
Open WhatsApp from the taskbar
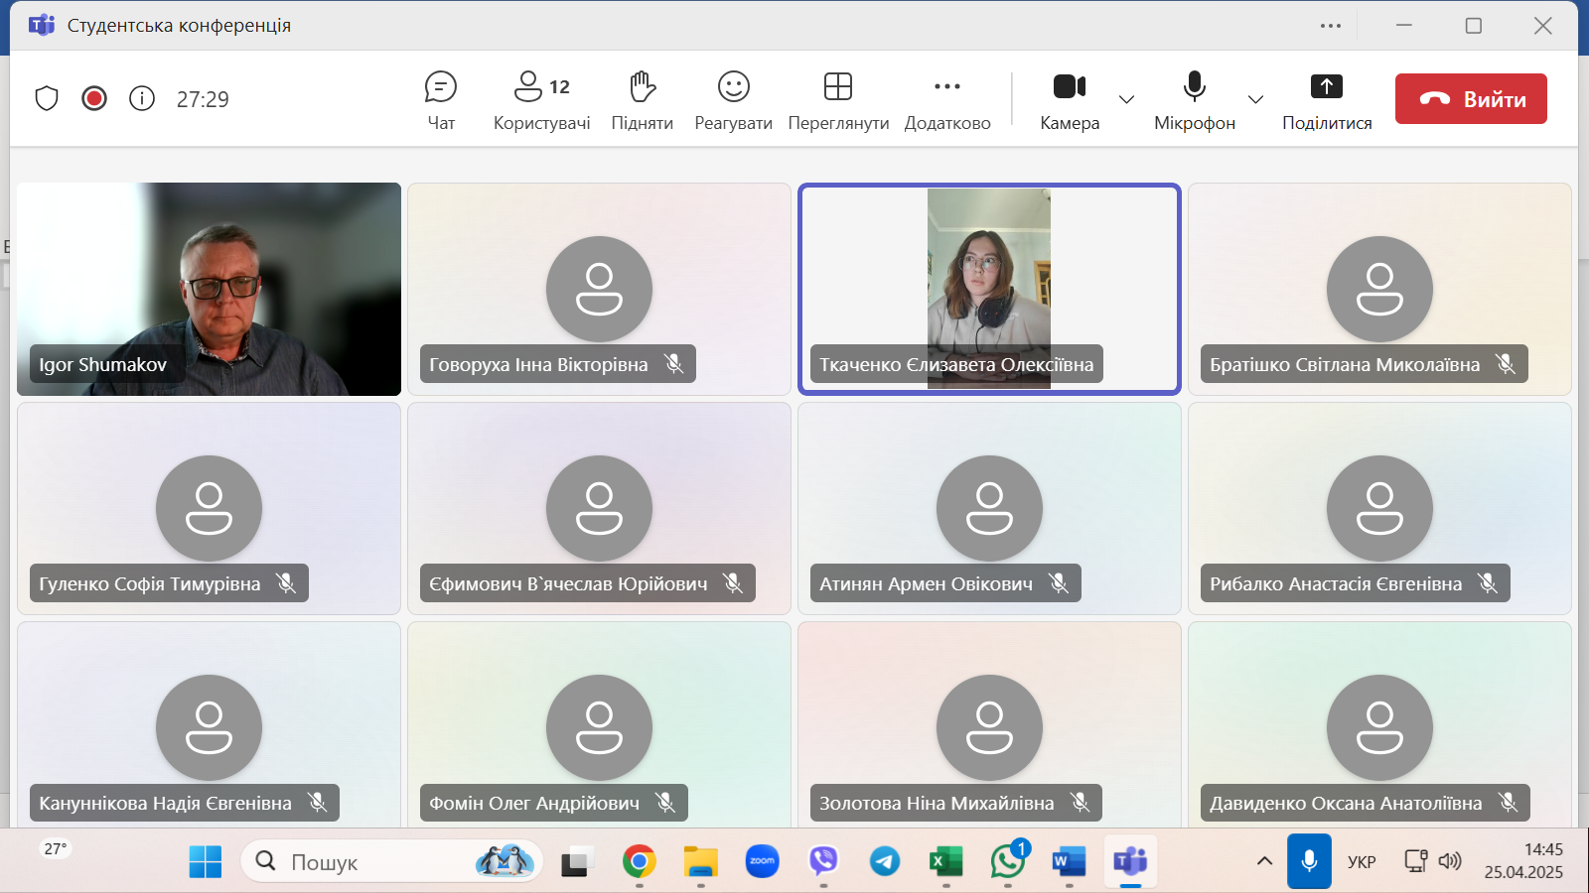[1008, 859]
